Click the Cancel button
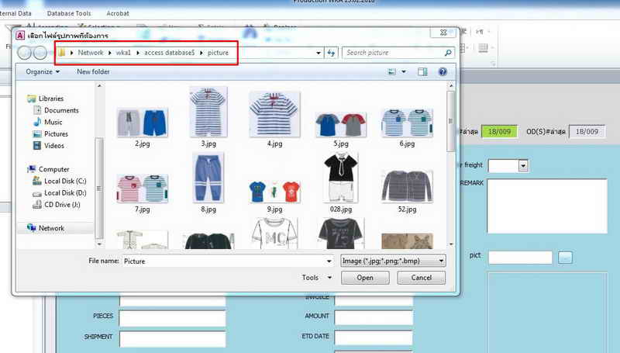Viewport: 620px width, 353px height. (x=421, y=278)
